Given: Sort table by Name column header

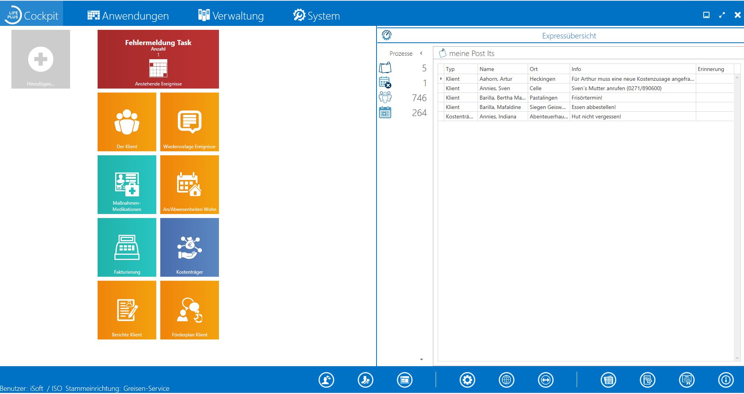Looking at the screenshot, I should [x=502, y=69].
